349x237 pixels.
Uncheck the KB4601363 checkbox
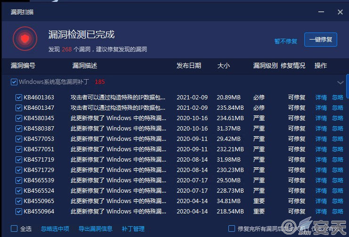pyautogui.click(x=19, y=98)
